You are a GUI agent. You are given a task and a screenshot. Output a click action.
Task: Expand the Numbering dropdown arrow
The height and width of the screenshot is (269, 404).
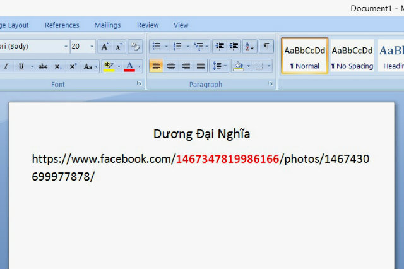(x=188, y=47)
